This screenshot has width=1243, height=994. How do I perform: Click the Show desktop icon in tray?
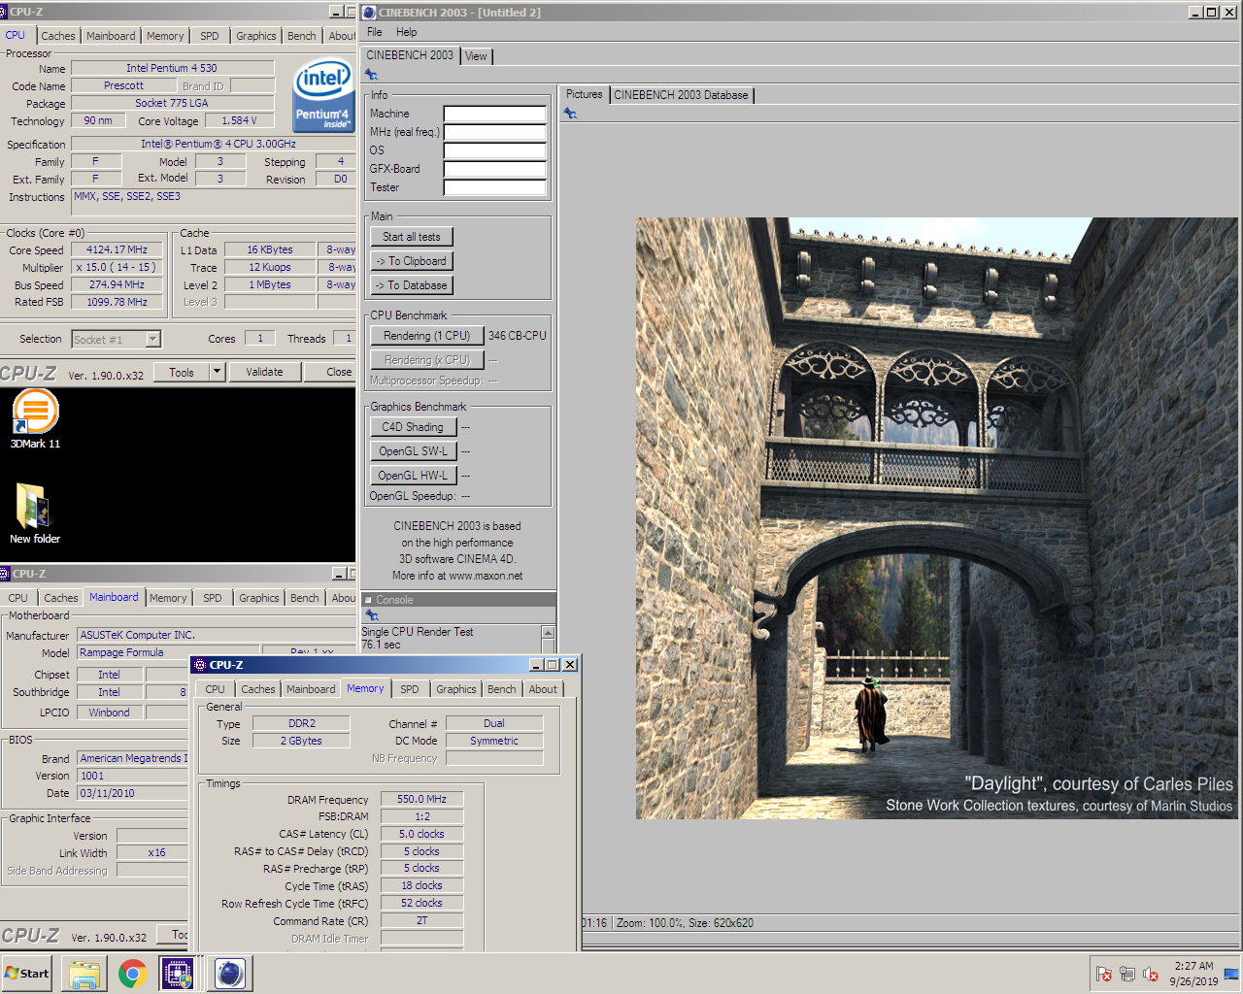[1231, 974]
